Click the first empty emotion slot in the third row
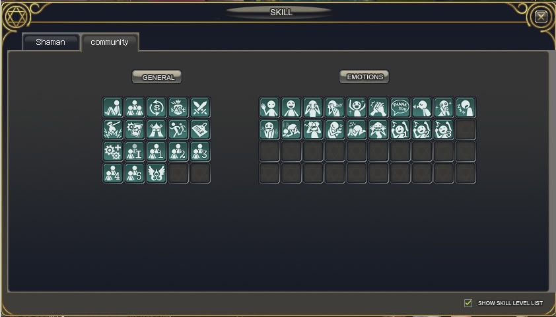The image size is (556, 317). [269, 151]
